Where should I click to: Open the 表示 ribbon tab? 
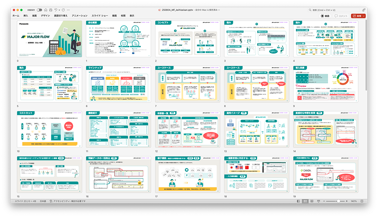[132, 15]
